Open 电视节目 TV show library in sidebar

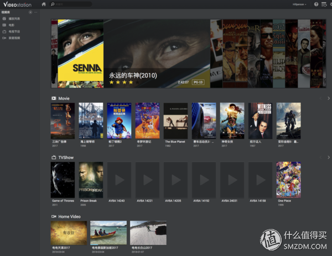[14, 31]
